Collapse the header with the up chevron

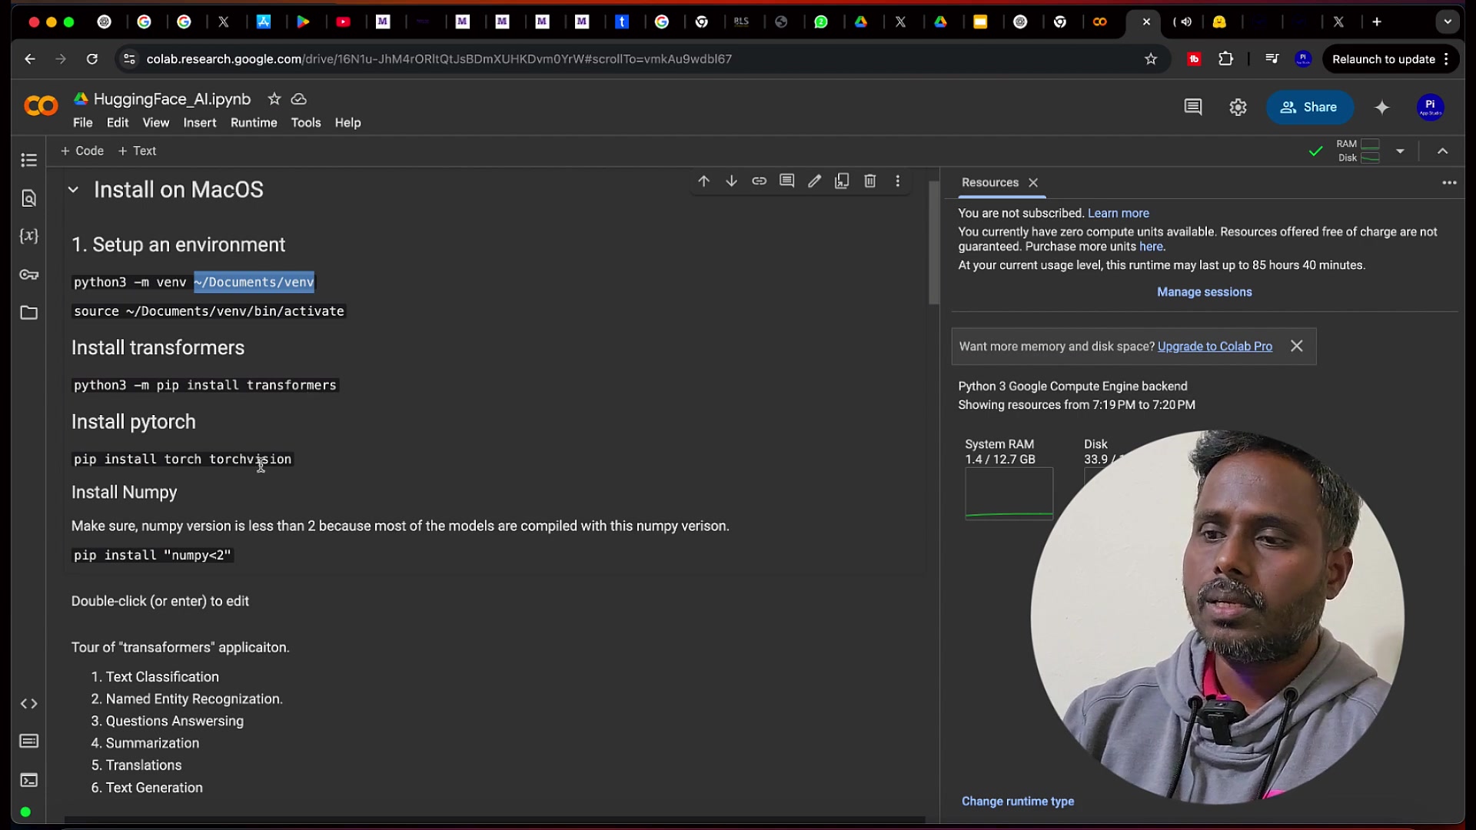[1442, 151]
